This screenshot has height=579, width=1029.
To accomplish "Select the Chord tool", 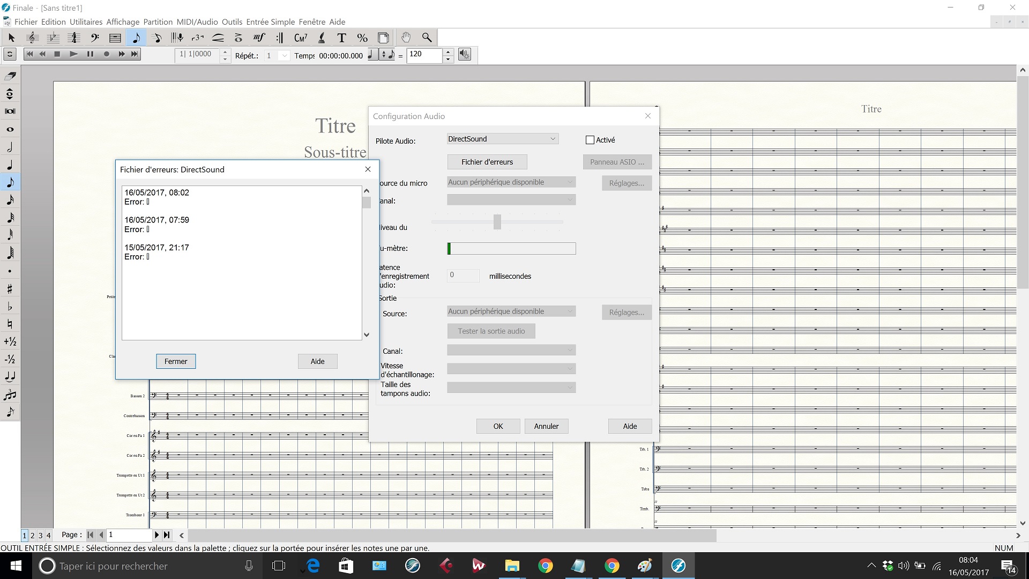I will pos(301,38).
